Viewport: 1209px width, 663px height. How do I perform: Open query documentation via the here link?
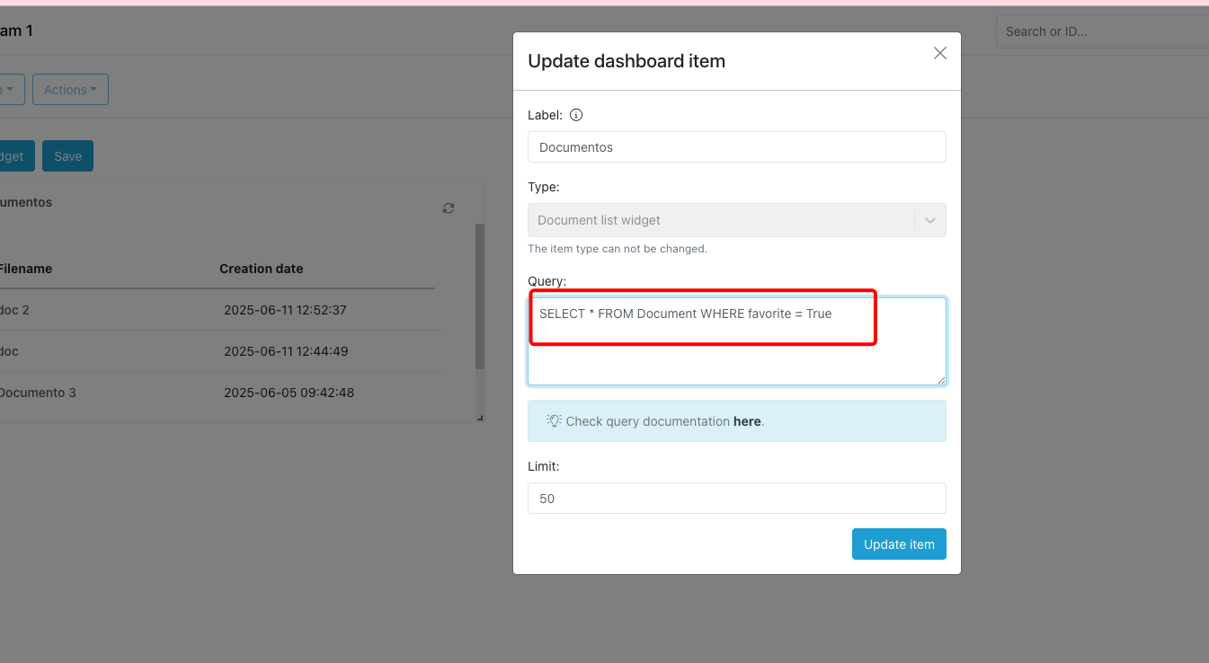point(747,421)
